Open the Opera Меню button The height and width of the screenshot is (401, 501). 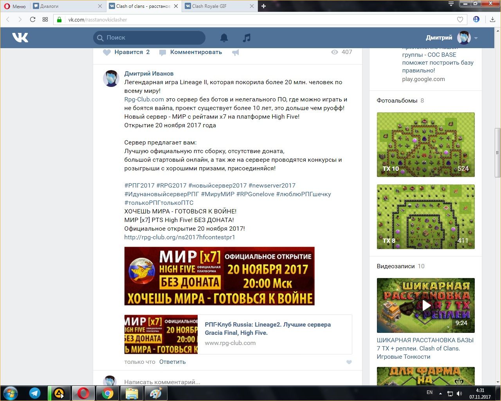(x=15, y=6)
